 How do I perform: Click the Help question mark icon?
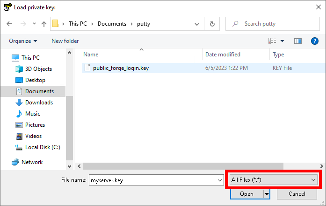point(314,41)
